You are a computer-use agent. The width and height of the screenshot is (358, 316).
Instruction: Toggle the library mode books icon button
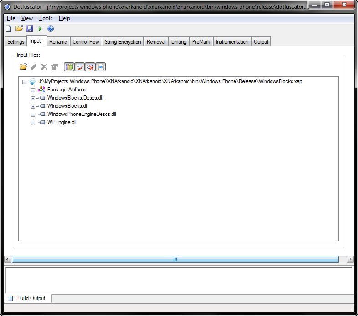(69, 67)
